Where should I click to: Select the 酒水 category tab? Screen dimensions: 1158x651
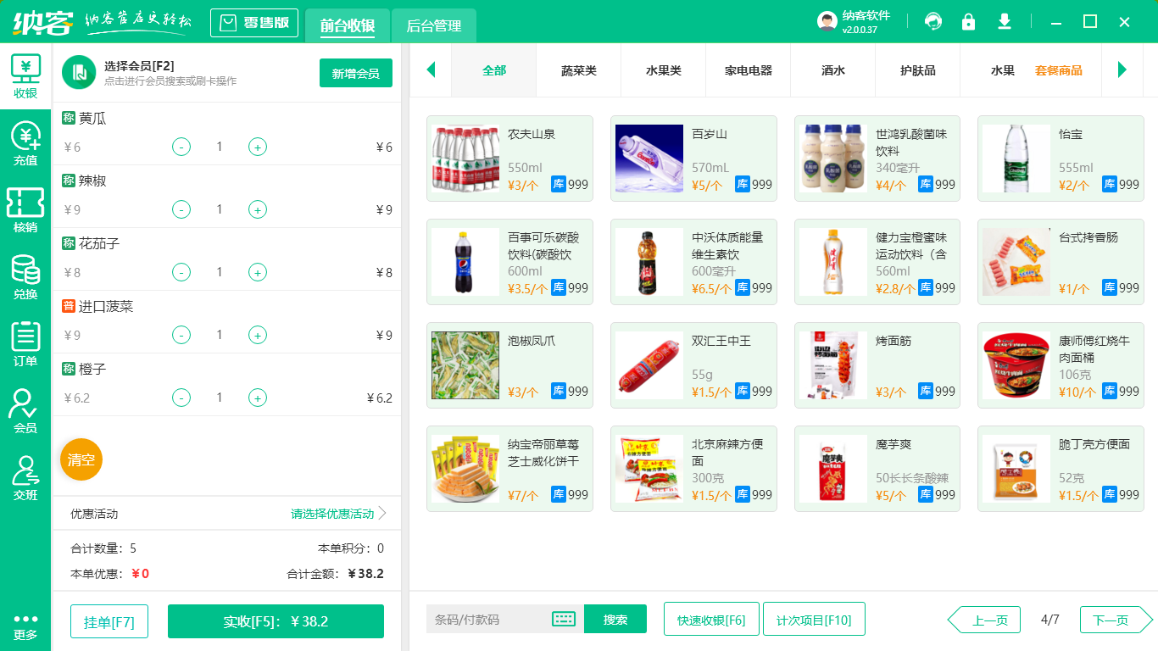click(x=833, y=70)
